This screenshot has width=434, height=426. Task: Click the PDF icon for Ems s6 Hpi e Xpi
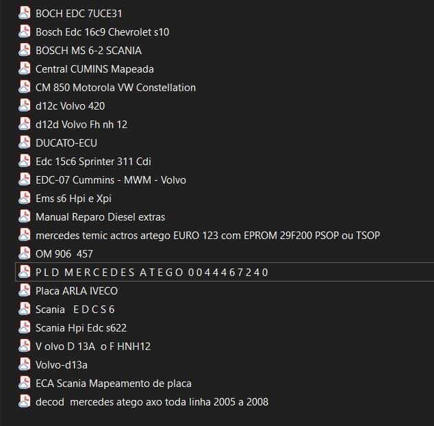(25, 198)
